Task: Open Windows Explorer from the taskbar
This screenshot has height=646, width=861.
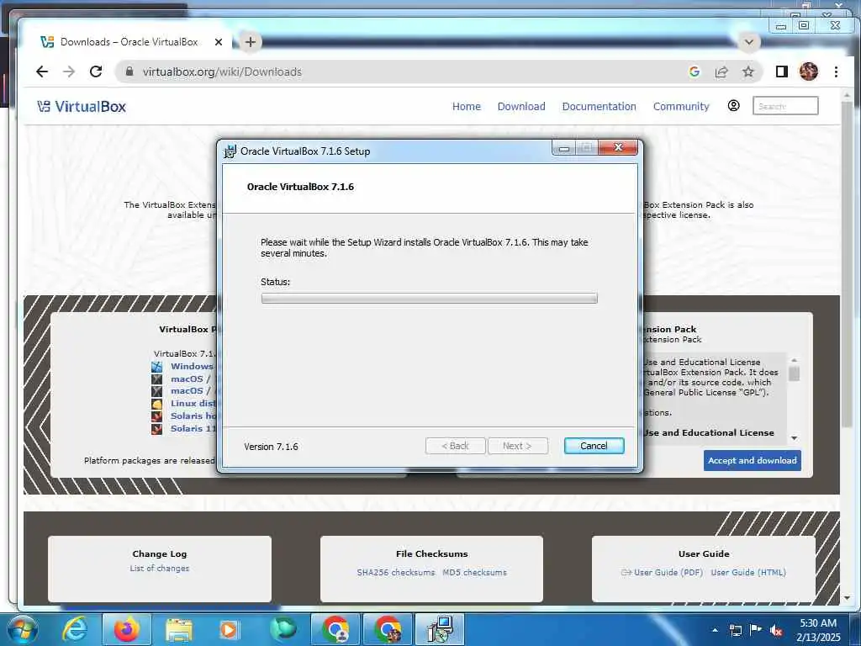Action: [178, 629]
